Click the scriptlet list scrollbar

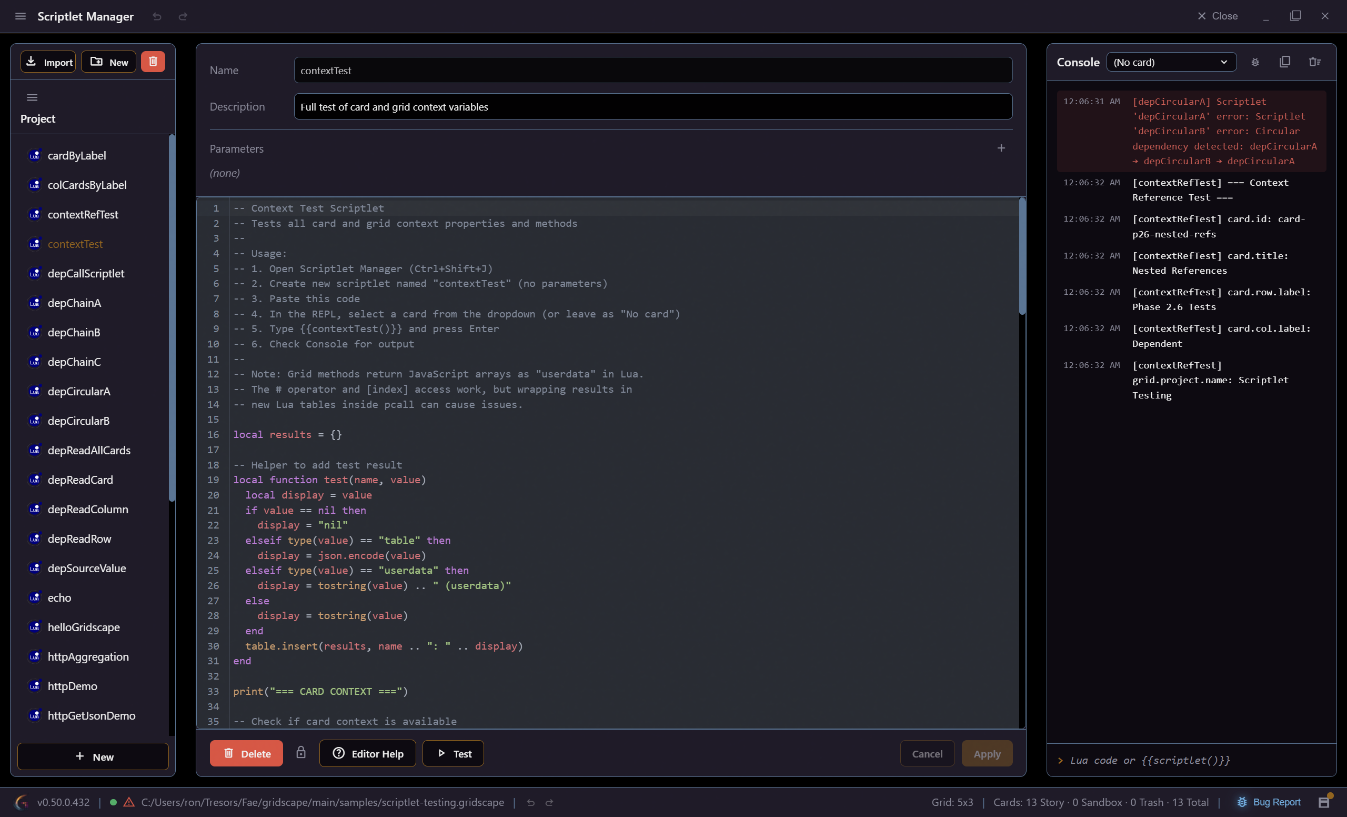[x=172, y=317]
